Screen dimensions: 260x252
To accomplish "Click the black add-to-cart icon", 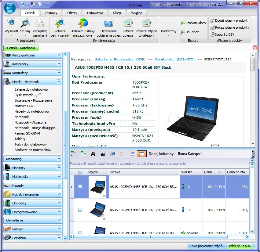I will coord(103,154).
